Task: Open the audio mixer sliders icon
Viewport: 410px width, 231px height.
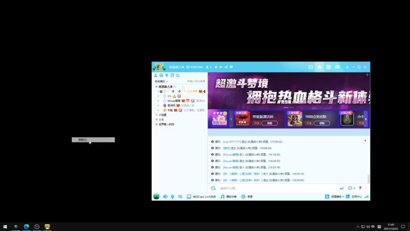Action: pos(180,197)
